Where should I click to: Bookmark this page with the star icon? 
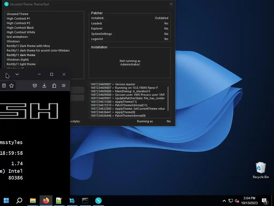click(12, 86)
